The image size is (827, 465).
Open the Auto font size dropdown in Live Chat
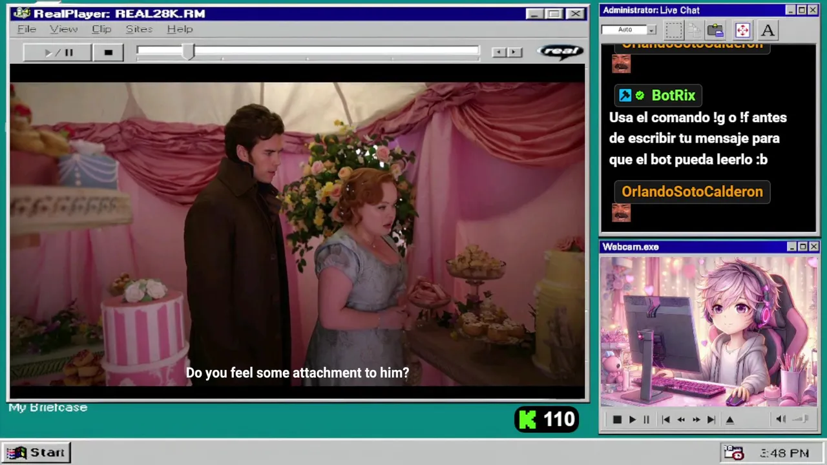[x=651, y=30]
